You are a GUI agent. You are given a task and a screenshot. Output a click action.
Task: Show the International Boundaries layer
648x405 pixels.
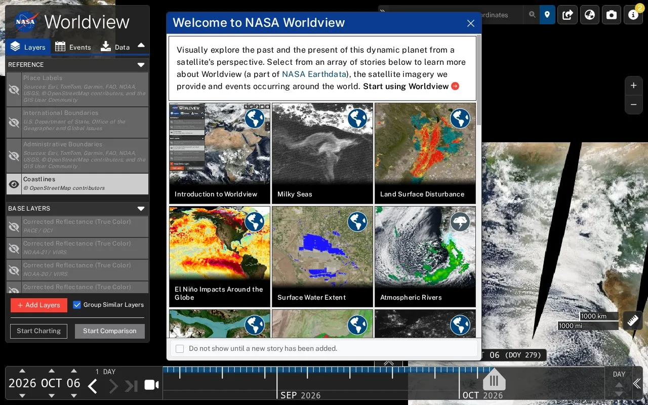14,123
